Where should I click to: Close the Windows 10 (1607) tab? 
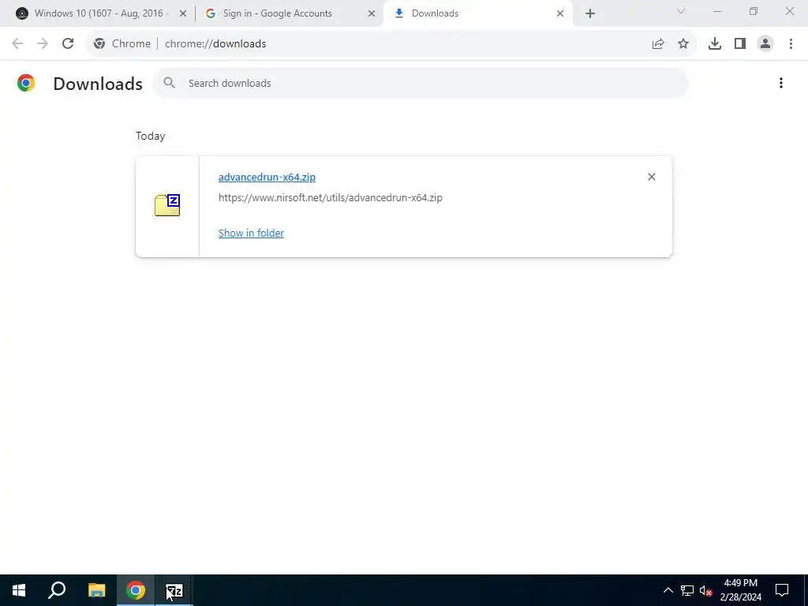coord(182,13)
